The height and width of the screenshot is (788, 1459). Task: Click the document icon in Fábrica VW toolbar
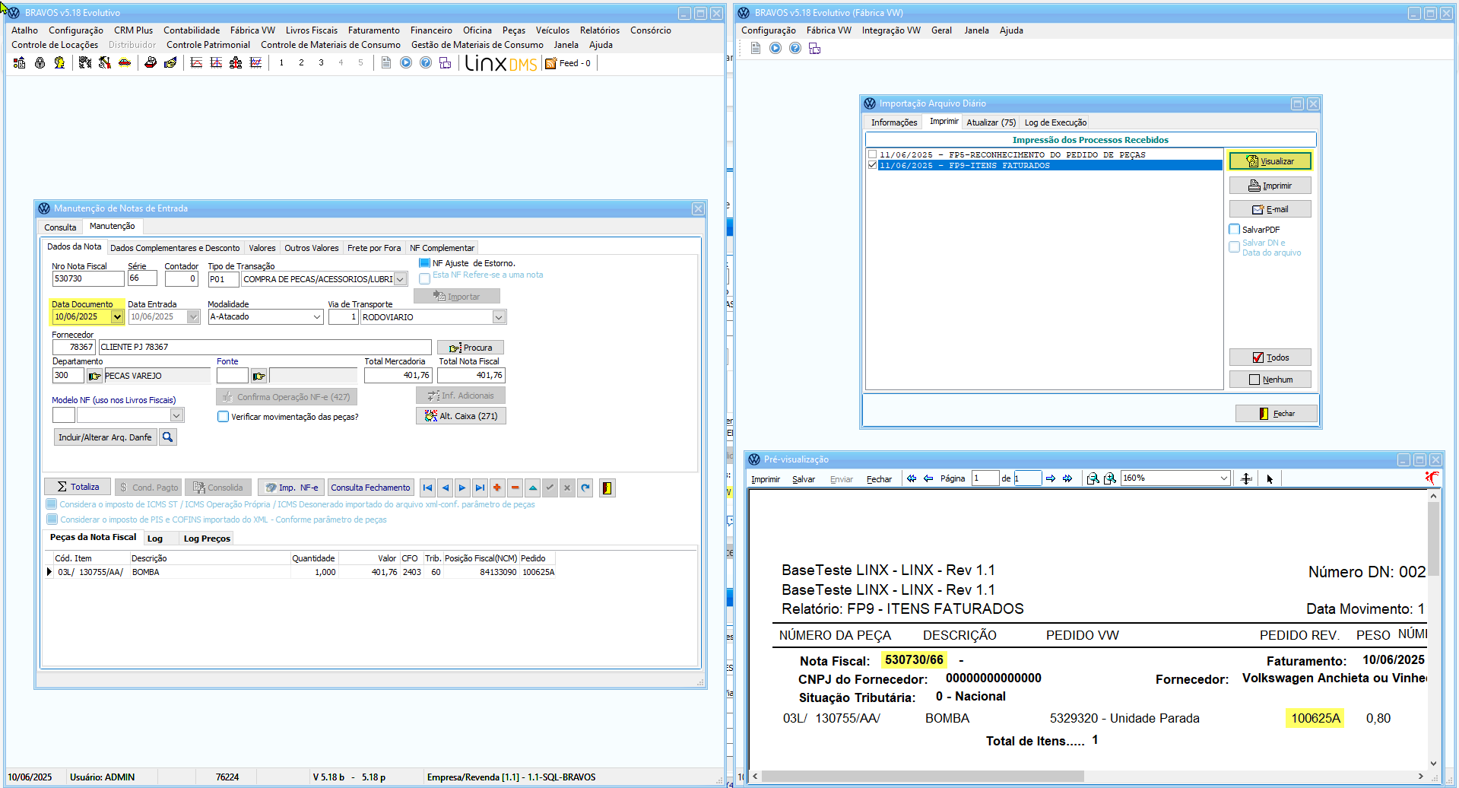point(756,49)
